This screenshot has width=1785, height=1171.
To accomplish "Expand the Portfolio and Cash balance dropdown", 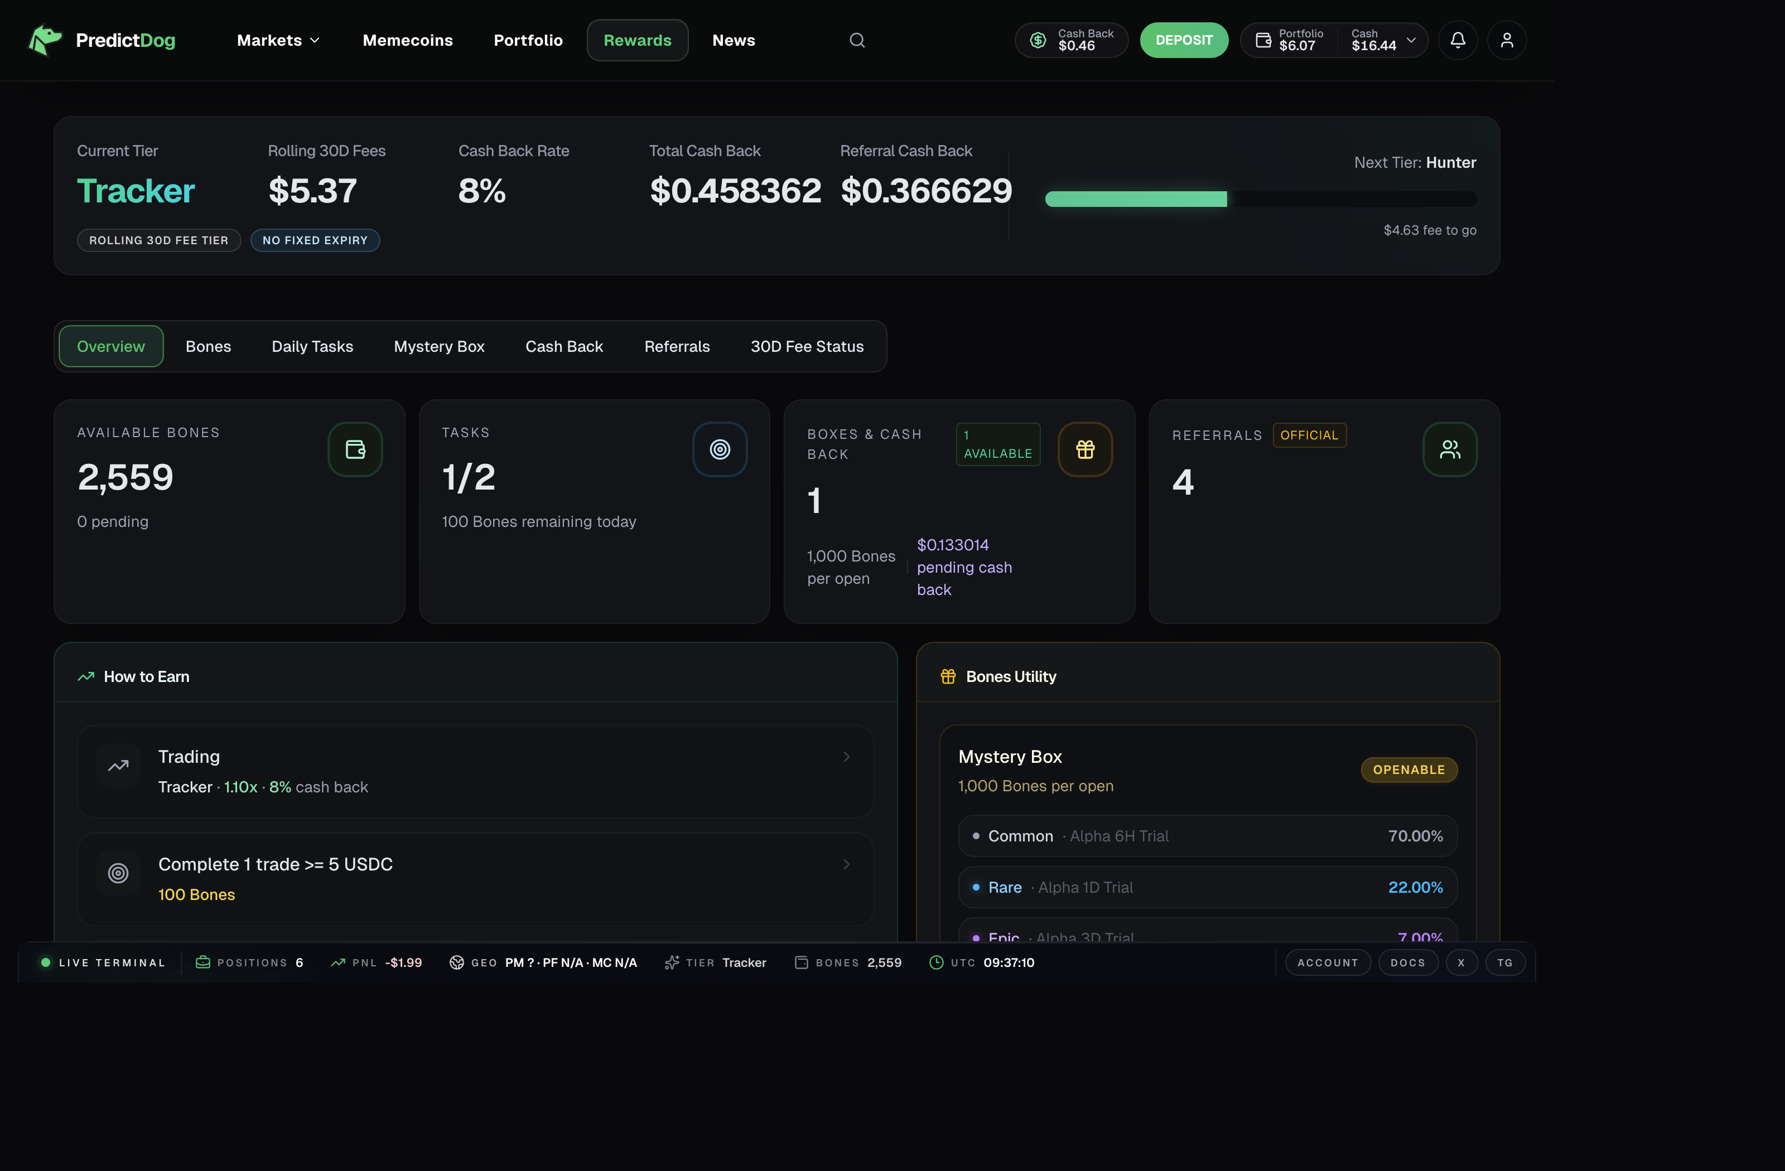I will 1411,41.
